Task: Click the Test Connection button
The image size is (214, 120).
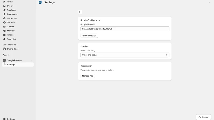Action: (89, 36)
